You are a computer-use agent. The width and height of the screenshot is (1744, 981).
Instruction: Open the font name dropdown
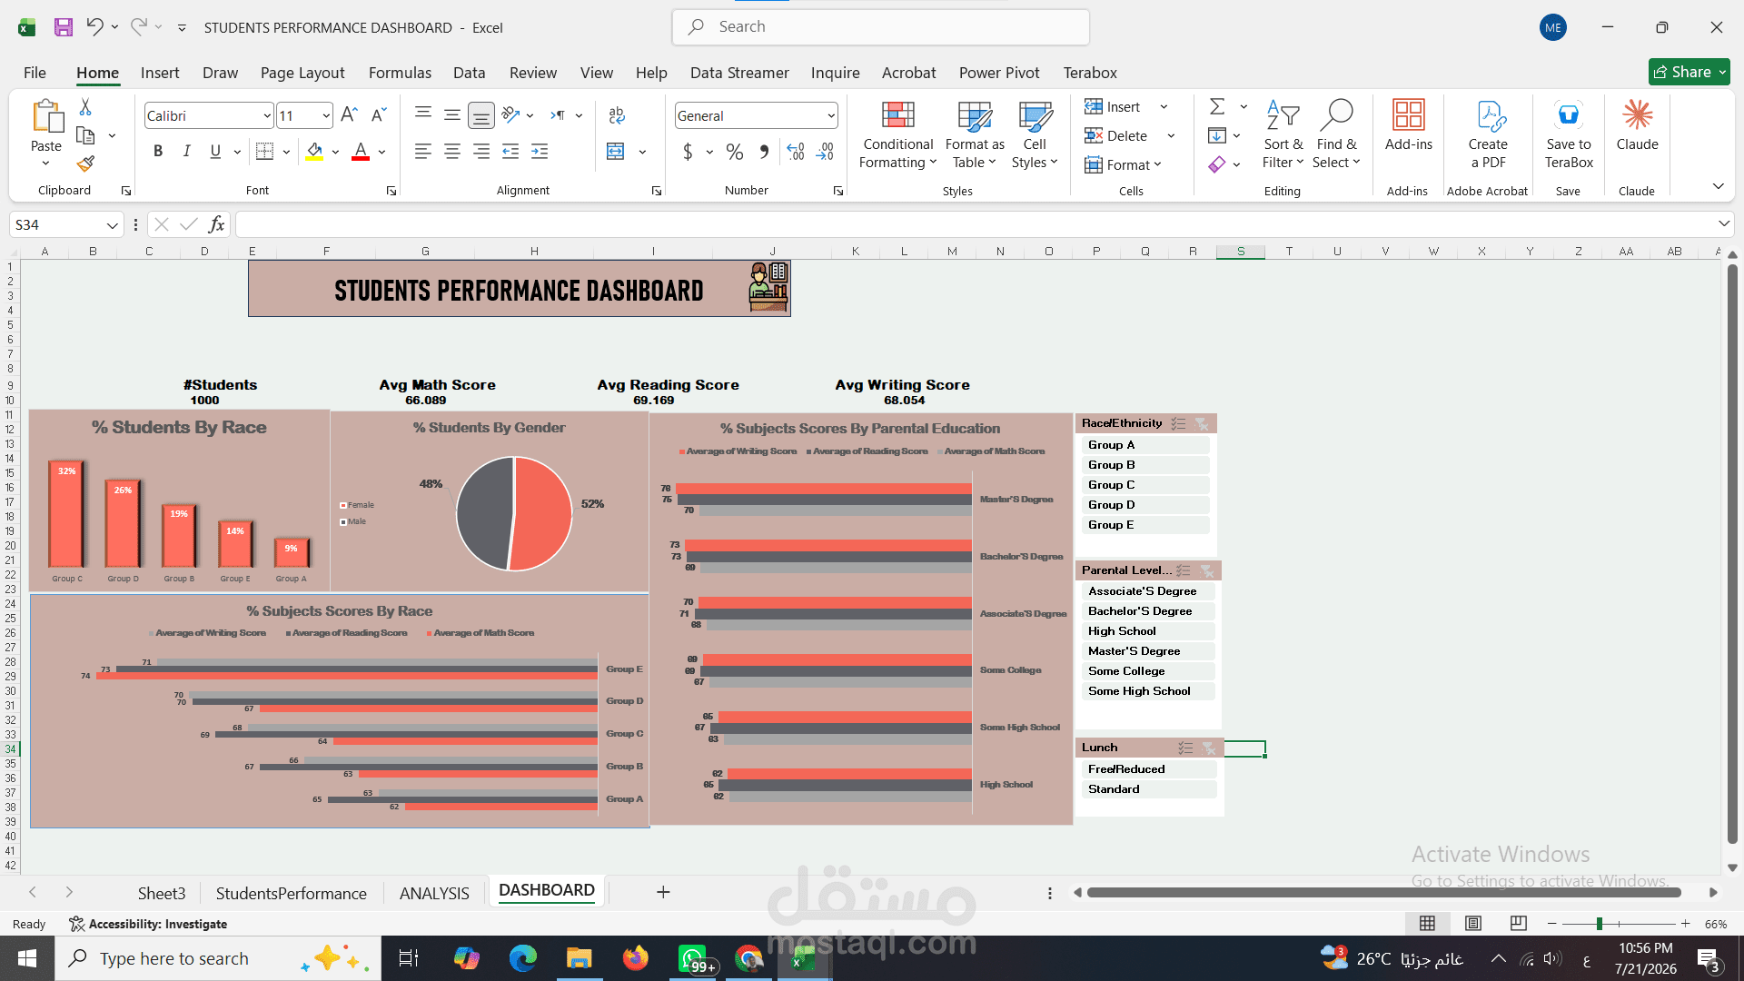[267, 115]
